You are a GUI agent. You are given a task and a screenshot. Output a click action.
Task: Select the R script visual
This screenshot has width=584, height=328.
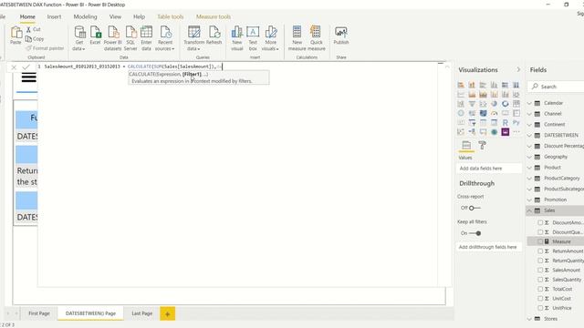click(x=506, y=122)
